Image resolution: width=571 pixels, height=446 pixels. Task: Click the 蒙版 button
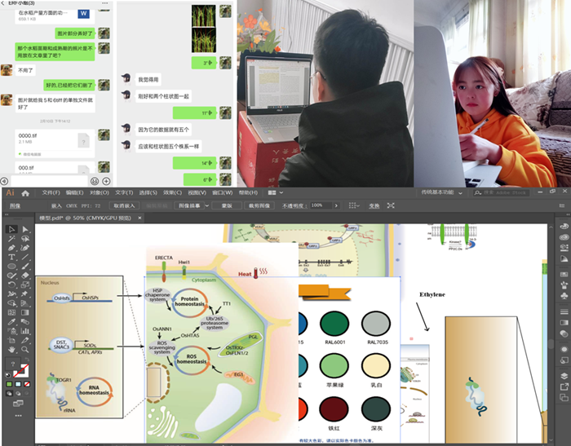tap(227, 205)
